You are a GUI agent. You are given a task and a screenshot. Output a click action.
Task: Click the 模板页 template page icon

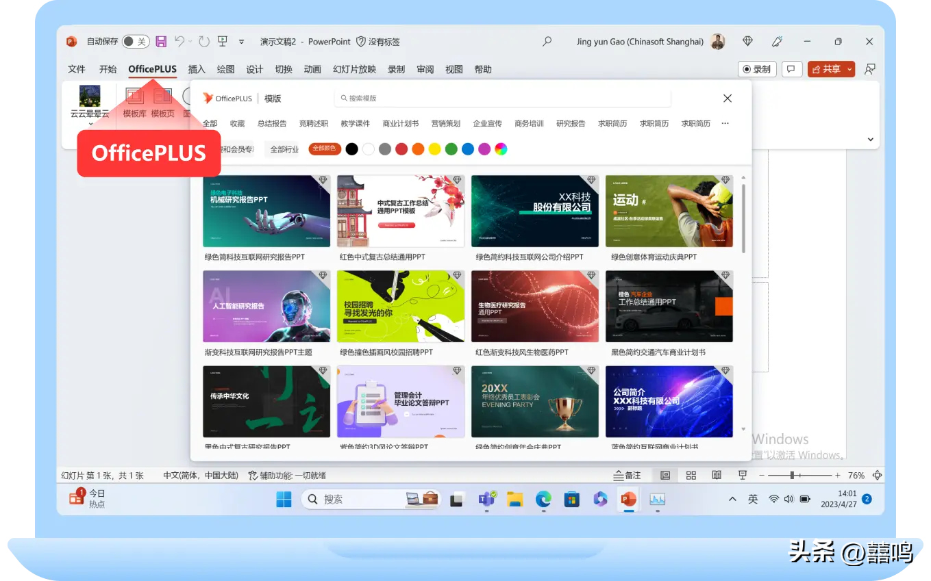click(162, 96)
